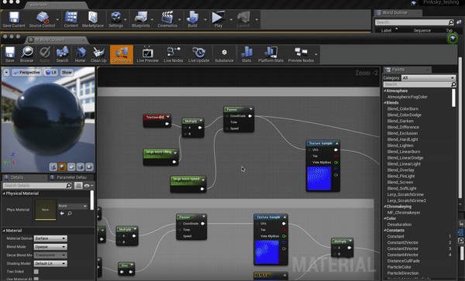Click Preview Nodes toolbar icon
Screen dimensions: 465x281
coord(301,54)
